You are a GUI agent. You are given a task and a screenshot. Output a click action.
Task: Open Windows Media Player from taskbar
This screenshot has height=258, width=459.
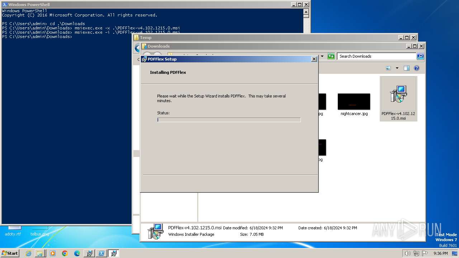pos(53,253)
